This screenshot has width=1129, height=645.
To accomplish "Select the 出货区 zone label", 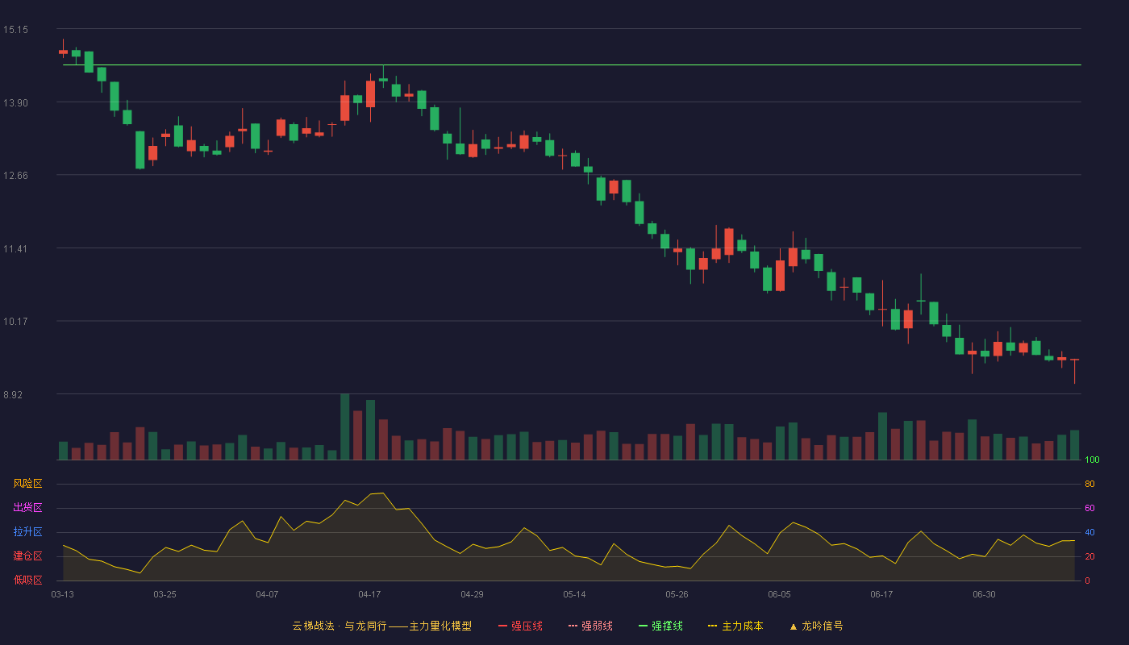I will pos(28,508).
